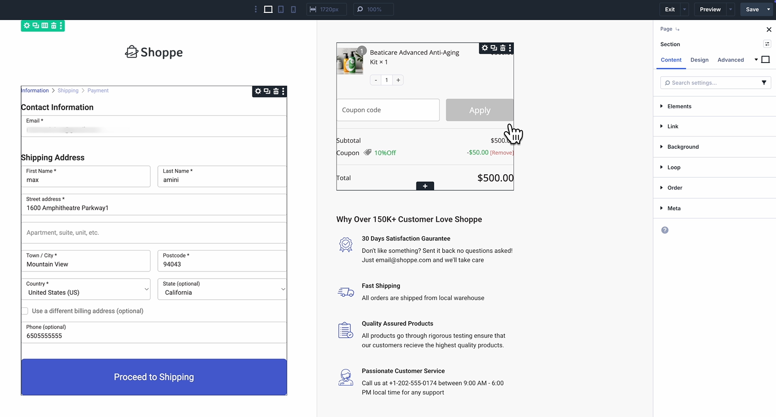Switch to the Content tab
The image size is (776, 417).
click(671, 60)
